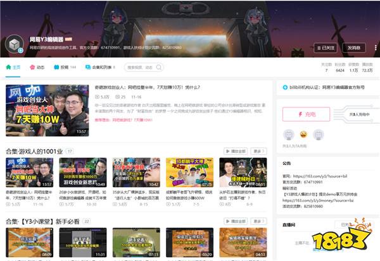Click the magnifier search icon

point(159,67)
